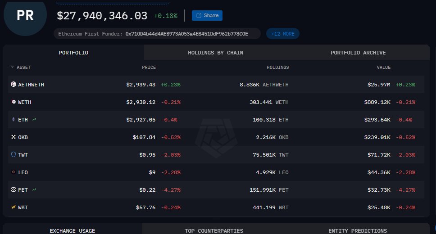Open the trend chart icon beside ETH

pos(34,120)
